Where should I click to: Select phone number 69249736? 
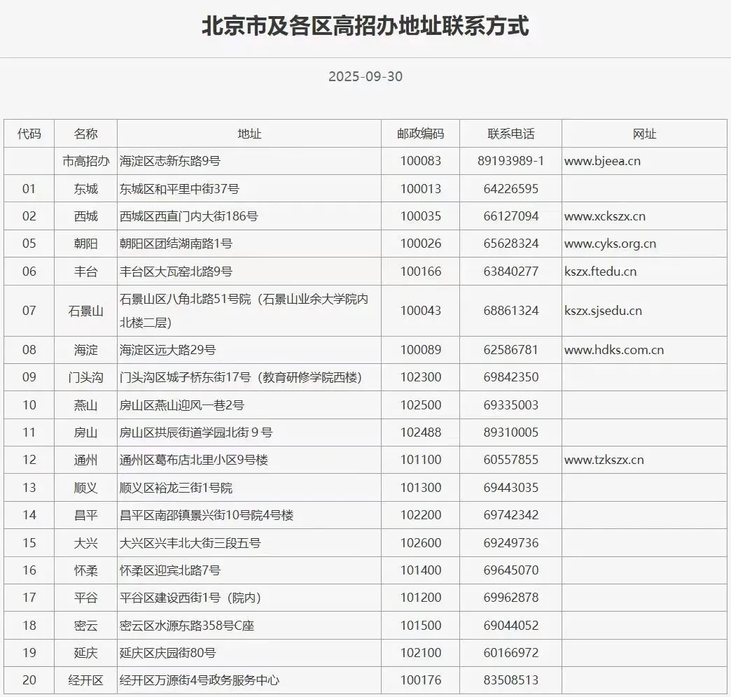511,543
